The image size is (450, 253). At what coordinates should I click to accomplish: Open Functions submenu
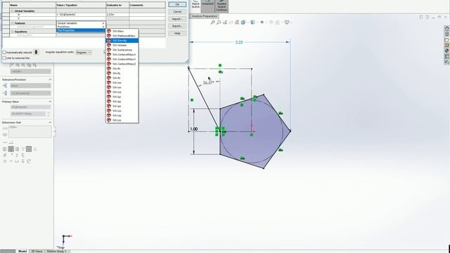point(81,27)
